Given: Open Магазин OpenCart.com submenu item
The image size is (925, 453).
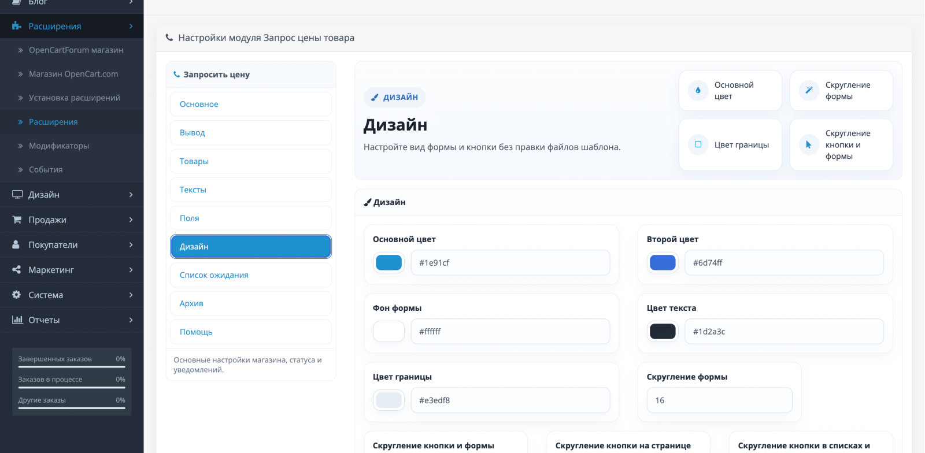Looking at the screenshot, I should [72, 74].
